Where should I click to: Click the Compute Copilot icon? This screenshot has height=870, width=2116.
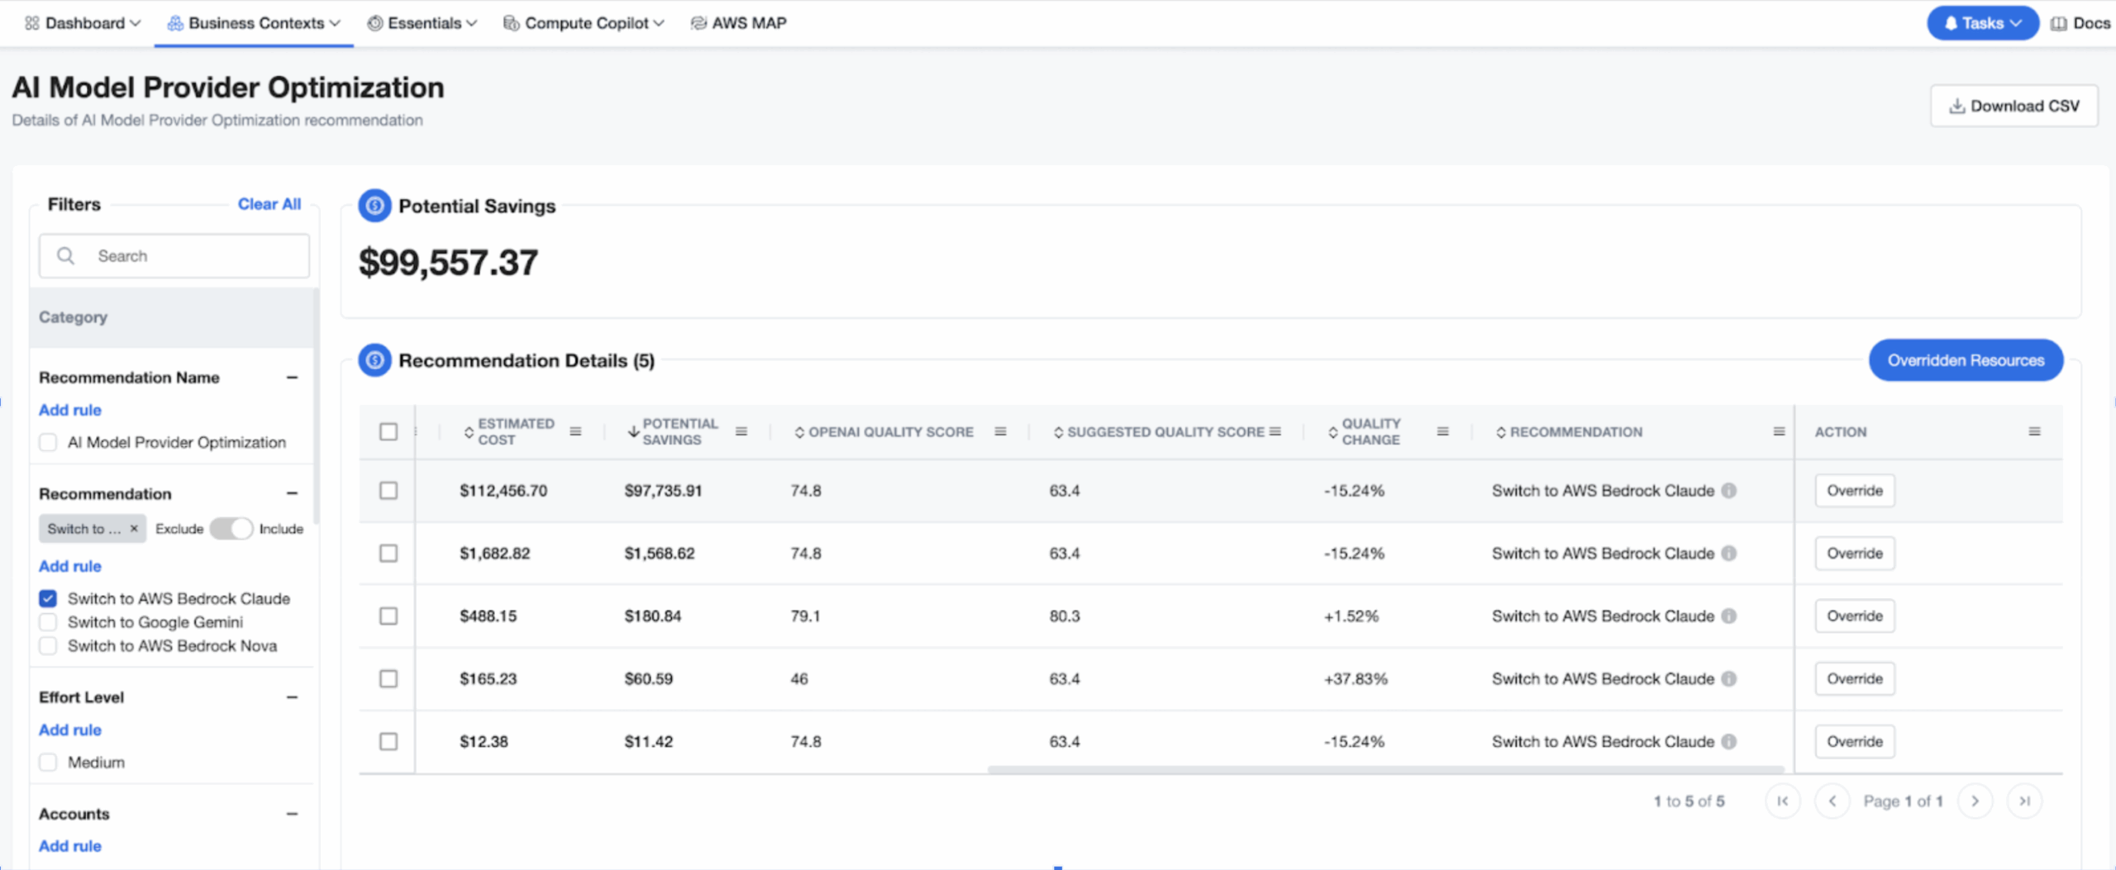(x=512, y=23)
